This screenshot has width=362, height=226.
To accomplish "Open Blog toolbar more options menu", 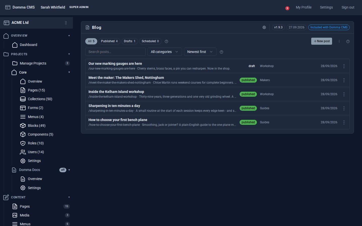I will pyautogui.click(x=339, y=41).
